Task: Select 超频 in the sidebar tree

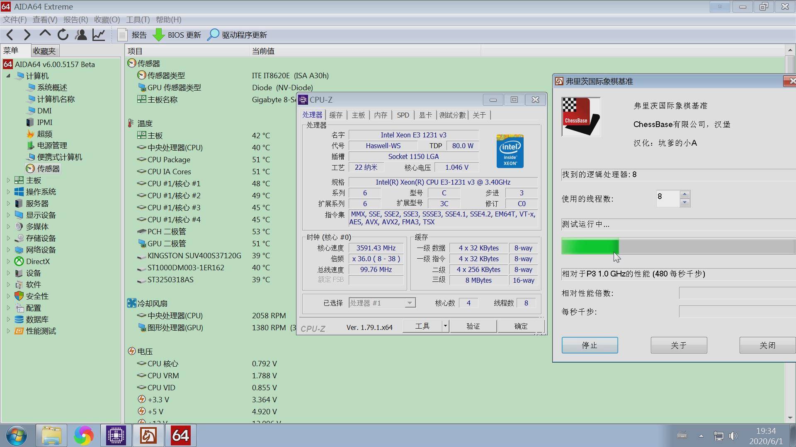Action: (x=44, y=134)
